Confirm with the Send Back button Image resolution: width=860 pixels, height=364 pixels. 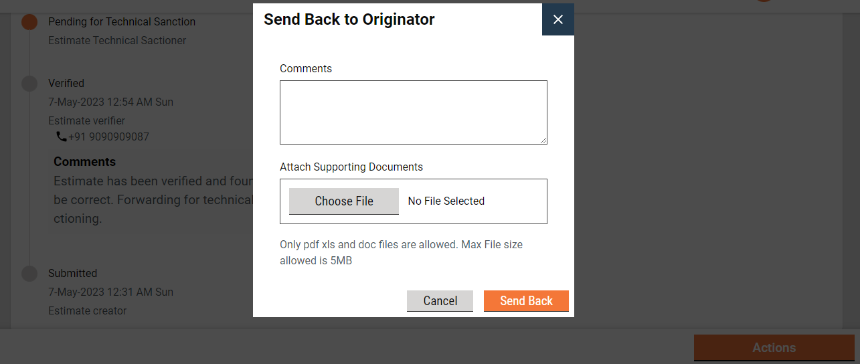click(526, 301)
